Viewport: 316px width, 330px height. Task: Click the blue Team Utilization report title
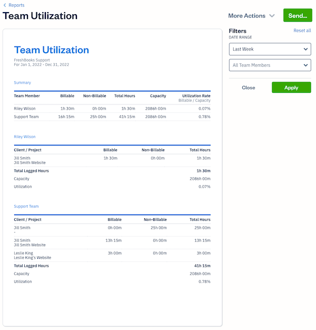click(52, 50)
